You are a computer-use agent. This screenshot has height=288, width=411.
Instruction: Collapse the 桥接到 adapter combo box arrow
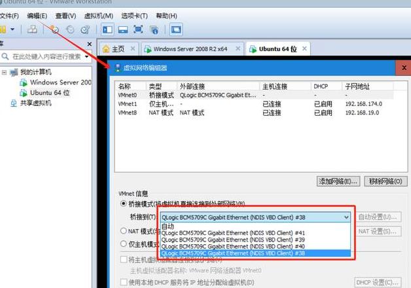(x=346, y=217)
